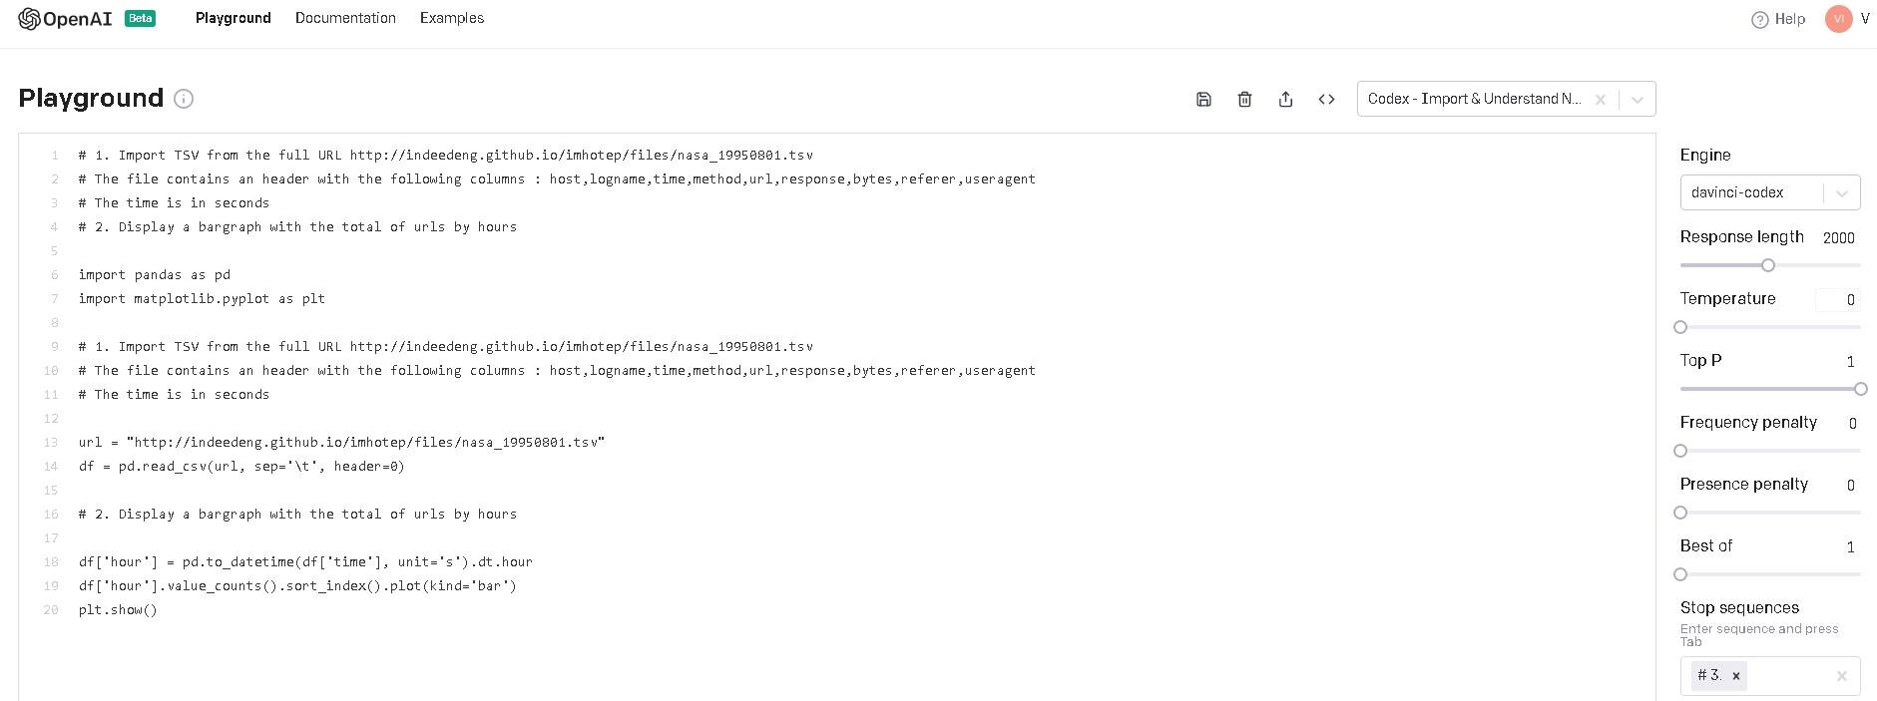The image size is (1877, 701).
Task: Open the Examples tab
Action: (x=452, y=18)
